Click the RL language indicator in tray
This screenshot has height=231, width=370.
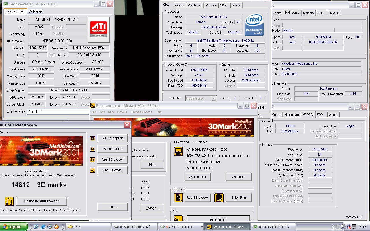(337, 227)
